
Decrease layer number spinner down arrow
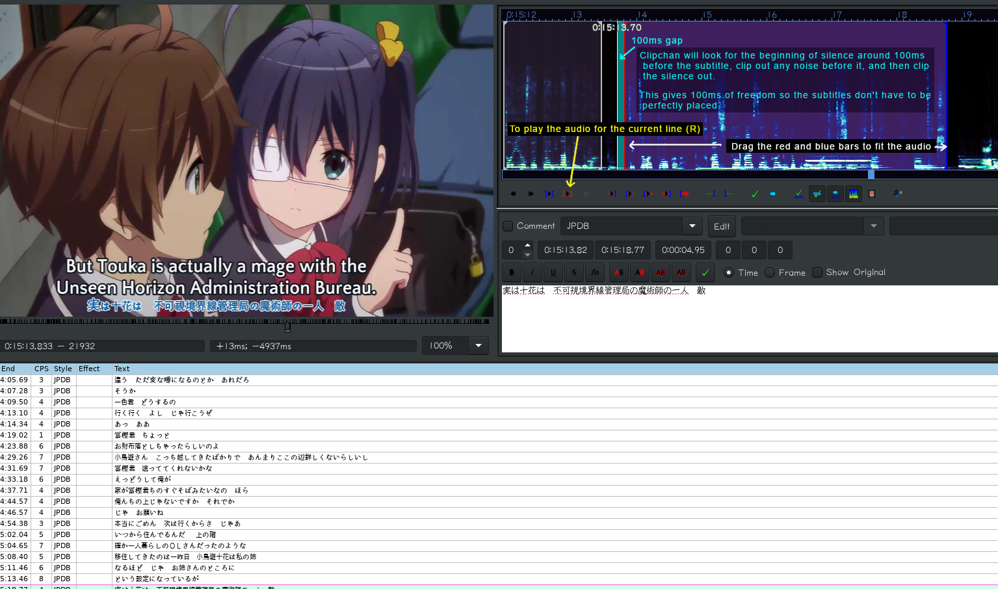pyautogui.click(x=527, y=254)
